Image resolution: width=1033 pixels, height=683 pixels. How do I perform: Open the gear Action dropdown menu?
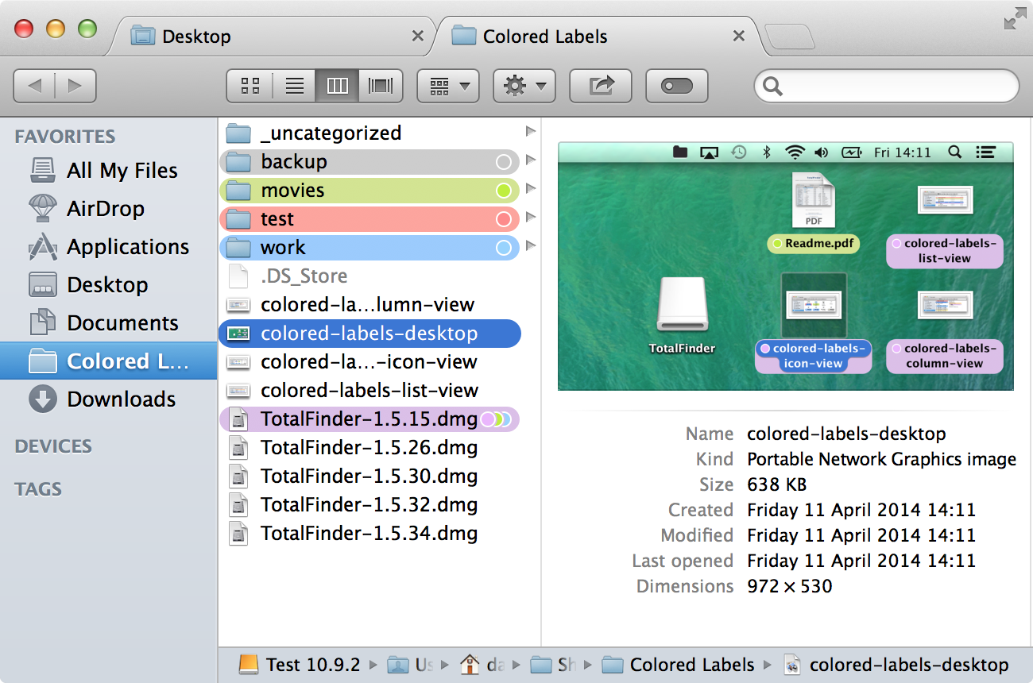524,86
